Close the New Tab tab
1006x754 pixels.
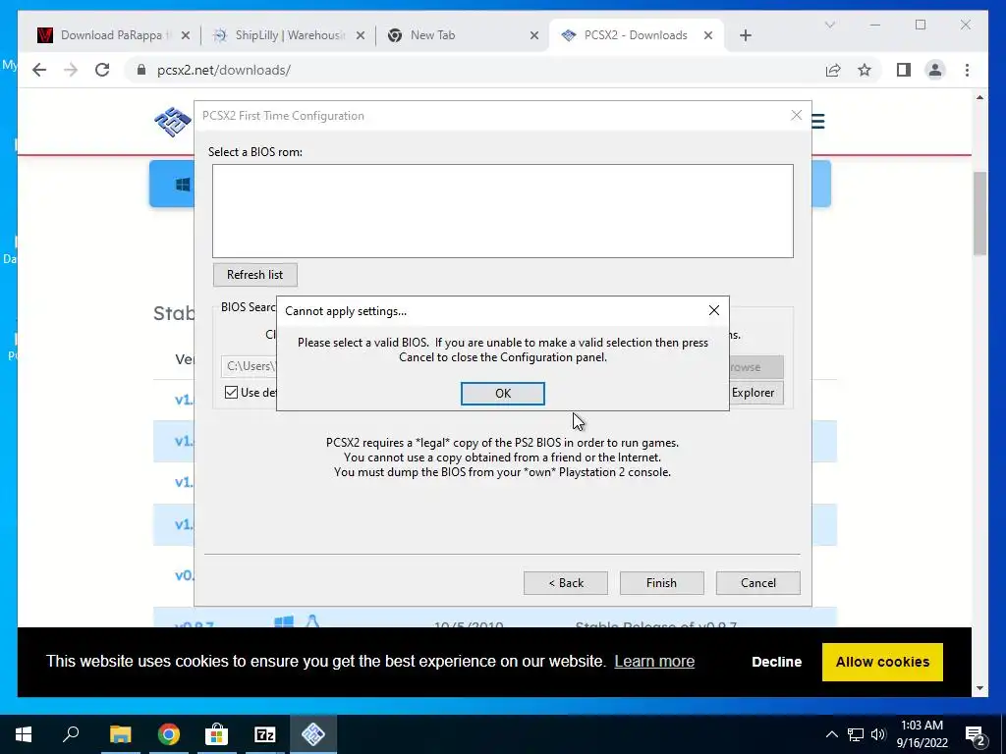tap(533, 35)
